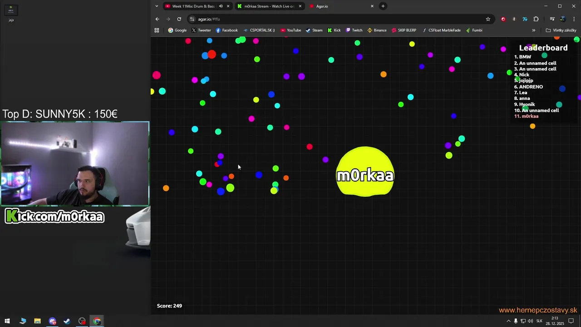Open the Kick bookmark

click(334, 30)
